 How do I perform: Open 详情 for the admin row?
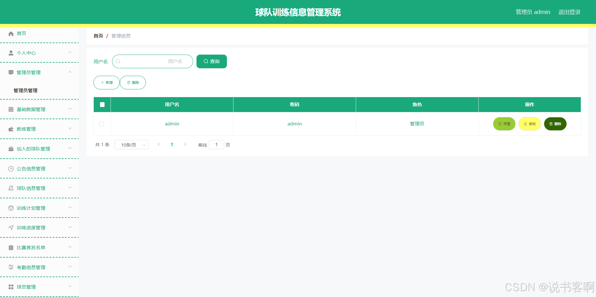click(x=504, y=124)
